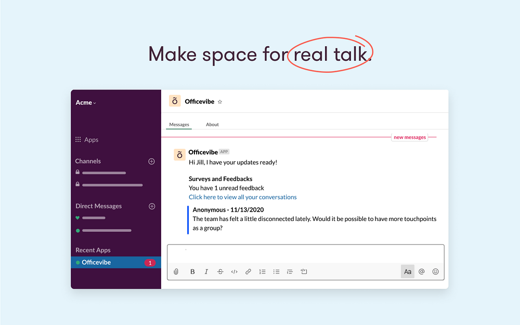Click the new messages marker label
This screenshot has height=325, width=520.
coord(410,137)
